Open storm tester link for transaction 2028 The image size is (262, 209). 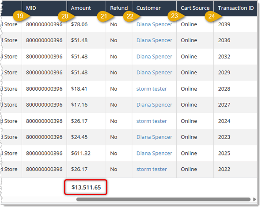tap(152, 89)
